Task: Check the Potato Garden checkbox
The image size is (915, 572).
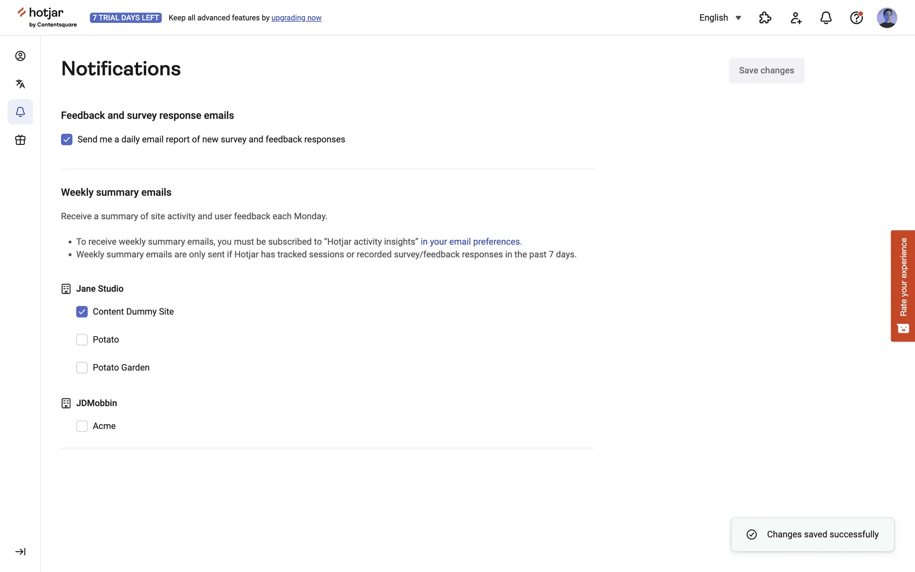Action: [82, 368]
